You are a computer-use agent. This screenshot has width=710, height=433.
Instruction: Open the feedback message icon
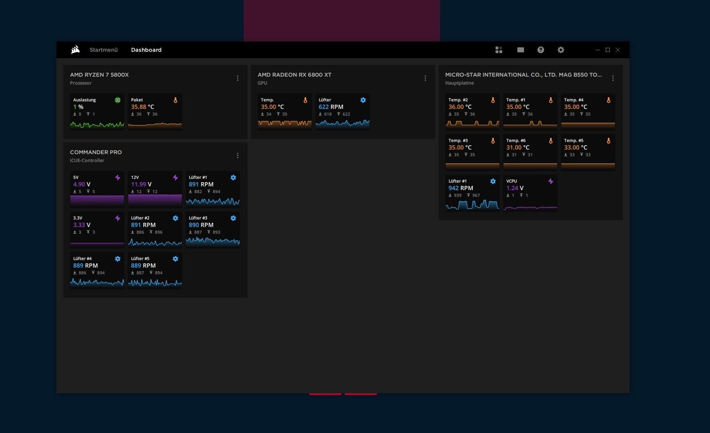coord(520,50)
